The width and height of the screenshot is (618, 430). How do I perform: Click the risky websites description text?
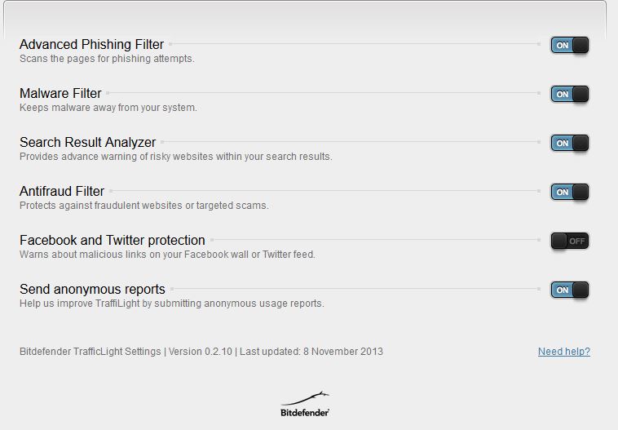point(176,156)
